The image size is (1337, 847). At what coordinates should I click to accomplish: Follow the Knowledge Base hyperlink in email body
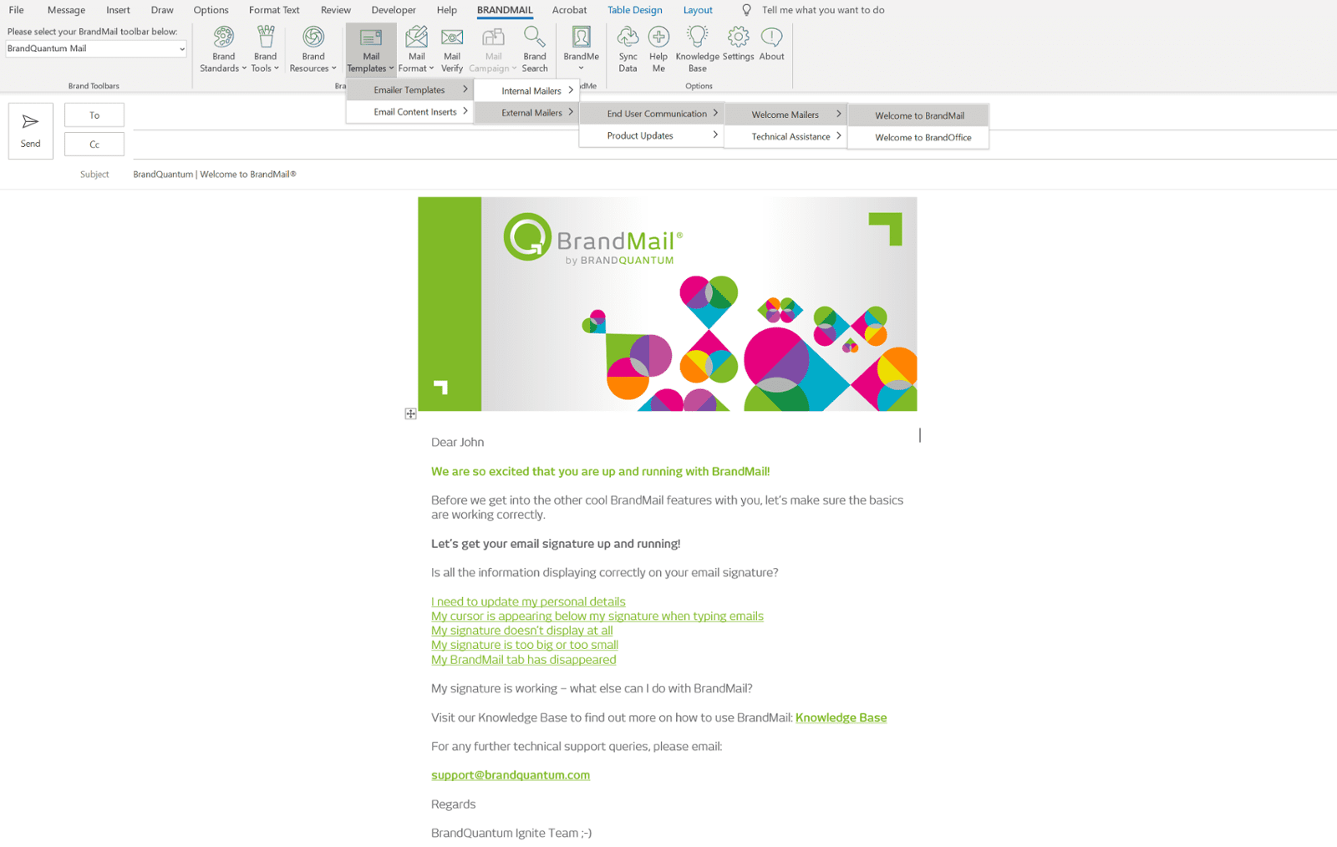[x=841, y=718]
